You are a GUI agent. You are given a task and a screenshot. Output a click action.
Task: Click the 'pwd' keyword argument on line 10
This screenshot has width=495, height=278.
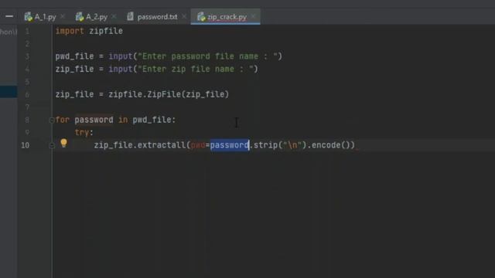[198, 145]
